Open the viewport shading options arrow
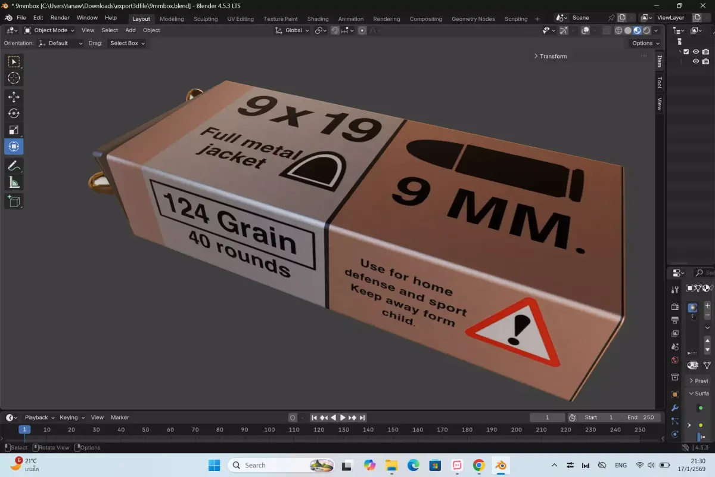 pyautogui.click(x=656, y=30)
